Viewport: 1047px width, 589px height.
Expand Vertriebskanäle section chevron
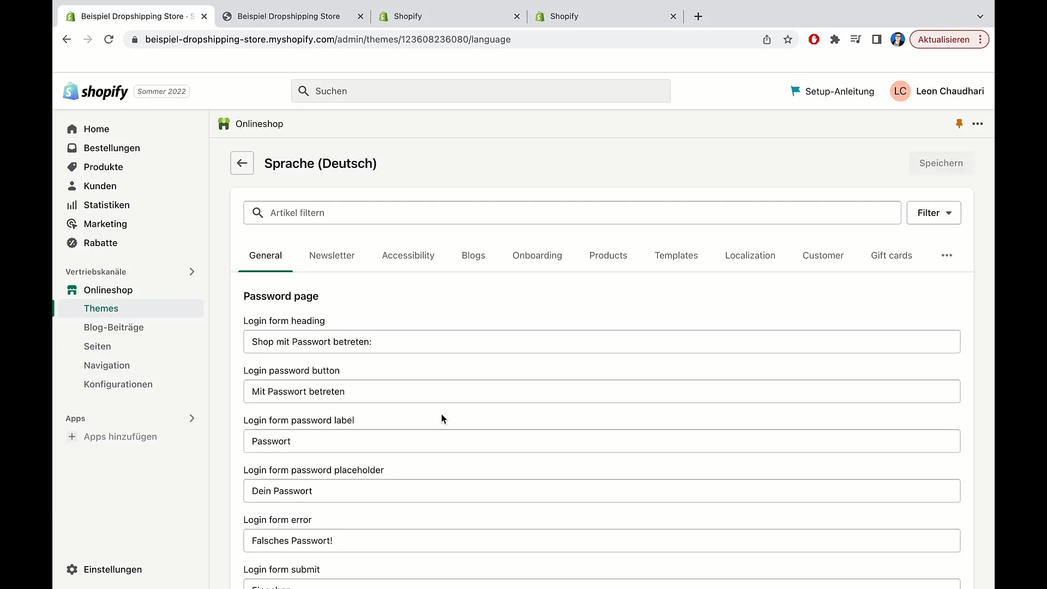(x=192, y=272)
